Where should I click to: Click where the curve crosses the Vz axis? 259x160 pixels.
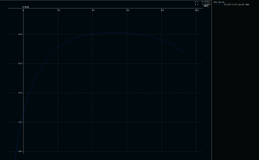tap(23, 113)
